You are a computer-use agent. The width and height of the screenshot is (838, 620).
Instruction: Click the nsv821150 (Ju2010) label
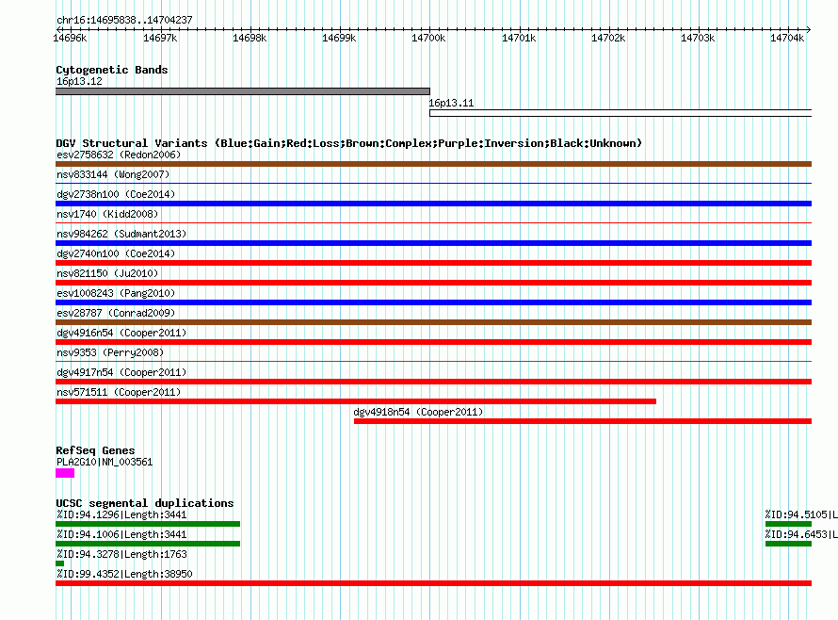pyautogui.click(x=107, y=273)
